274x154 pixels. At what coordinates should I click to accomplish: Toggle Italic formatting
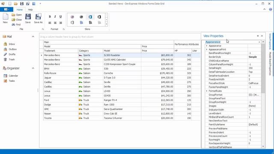click(x=55, y=17)
